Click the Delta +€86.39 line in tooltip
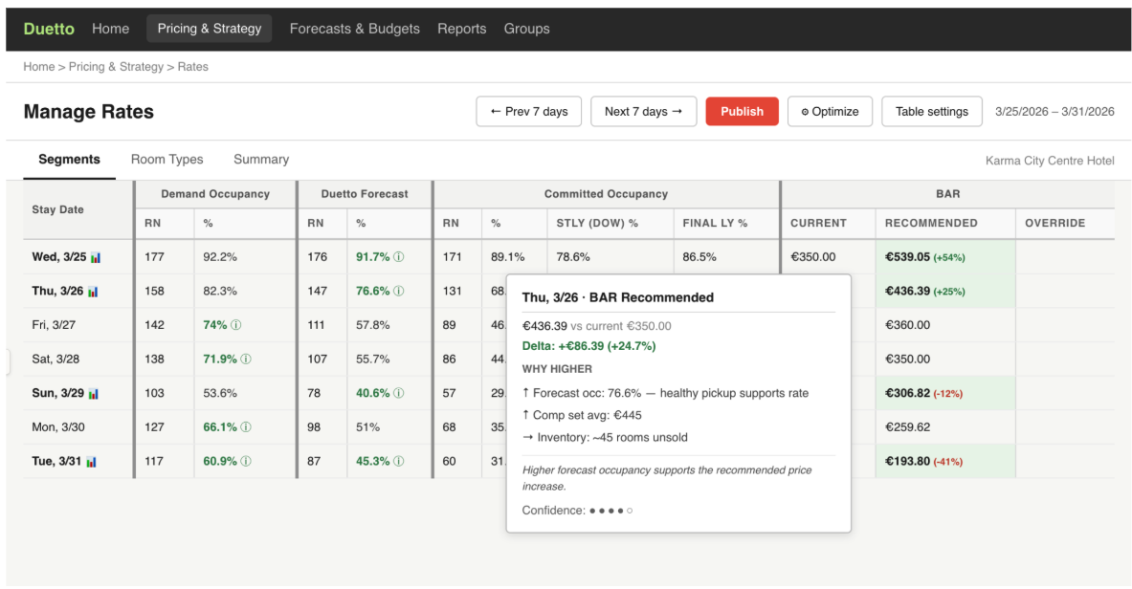The image size is (1132, 589). tap(589, 346)
